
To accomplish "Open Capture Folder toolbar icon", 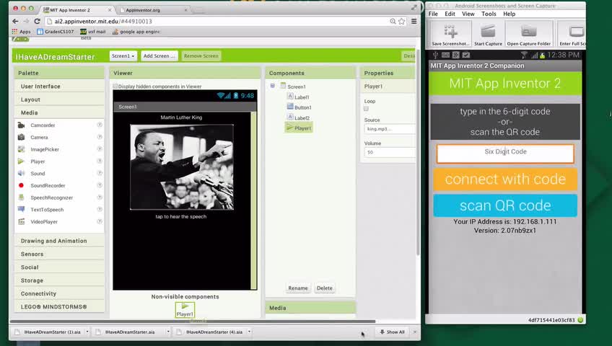I will click(x=529, y=35).
